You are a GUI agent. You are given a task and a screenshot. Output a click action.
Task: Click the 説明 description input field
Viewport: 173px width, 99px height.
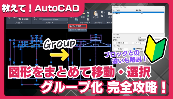coord(151,40)
